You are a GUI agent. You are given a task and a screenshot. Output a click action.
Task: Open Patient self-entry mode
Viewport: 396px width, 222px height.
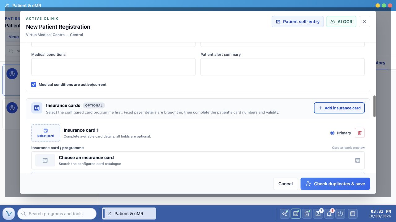[298, 22]
